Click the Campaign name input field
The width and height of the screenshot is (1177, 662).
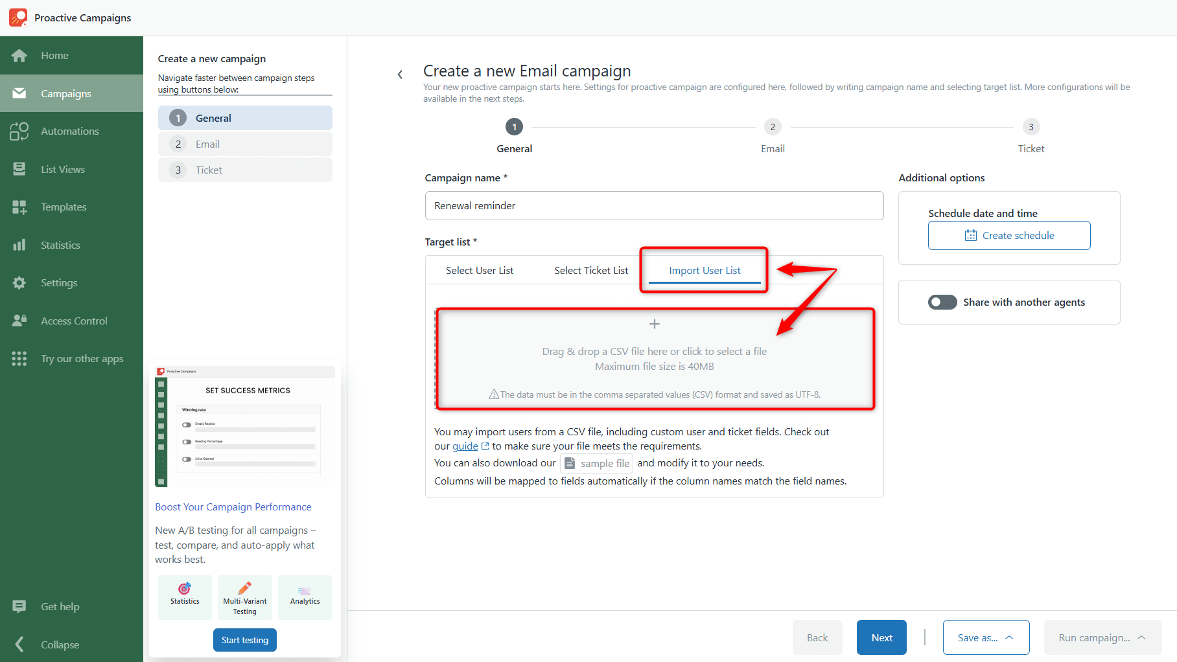pos(654,205)
